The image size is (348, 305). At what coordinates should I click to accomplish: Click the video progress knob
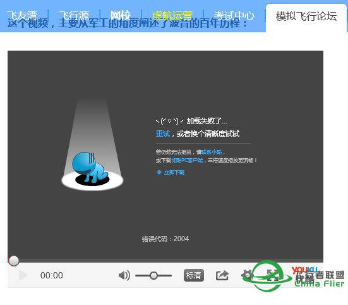click(x=14, y=261)
